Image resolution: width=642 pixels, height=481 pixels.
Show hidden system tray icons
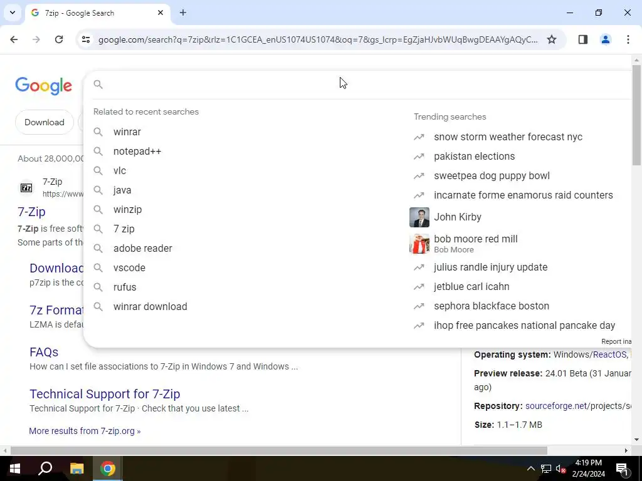[x=530, y=468]
